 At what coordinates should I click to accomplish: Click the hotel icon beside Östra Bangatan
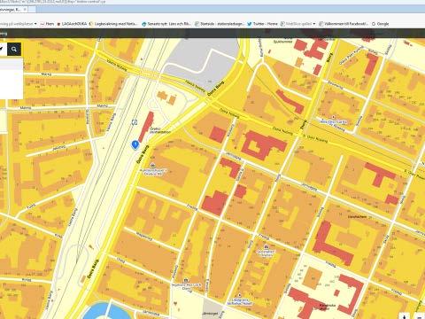(x=152, y=165)
